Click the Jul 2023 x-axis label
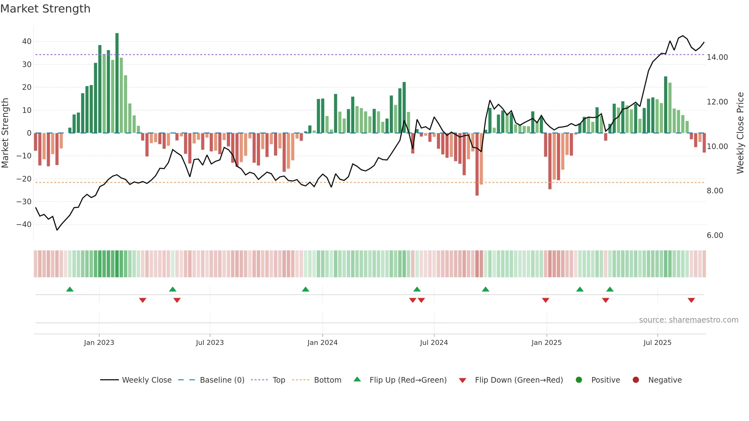 [210, 342]
